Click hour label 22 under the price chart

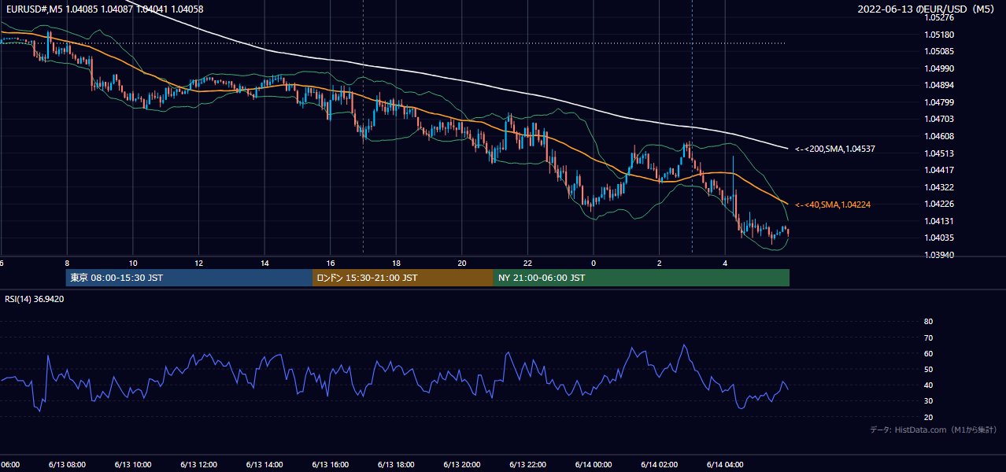click(x=527, y=263)
